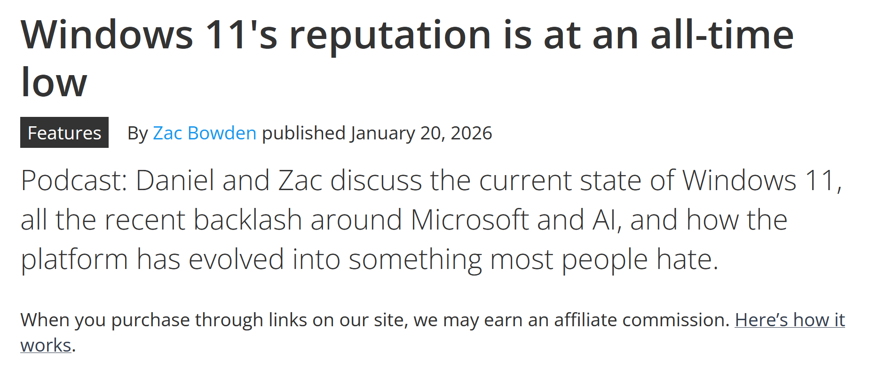The image size is (886, 376).
Task: Click the Features category badge
Action: coord(64,133)
